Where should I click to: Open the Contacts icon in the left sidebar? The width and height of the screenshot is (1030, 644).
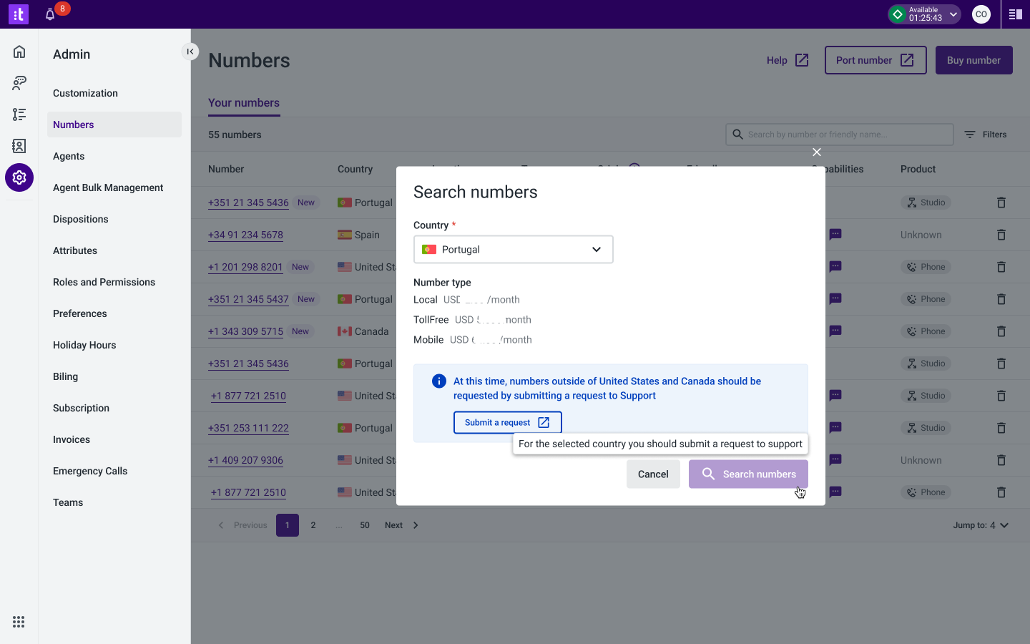click(x=19, y=146)
